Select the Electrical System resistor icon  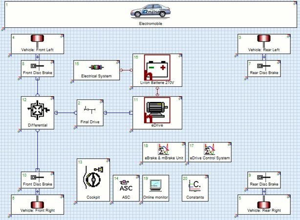[96, 67]
